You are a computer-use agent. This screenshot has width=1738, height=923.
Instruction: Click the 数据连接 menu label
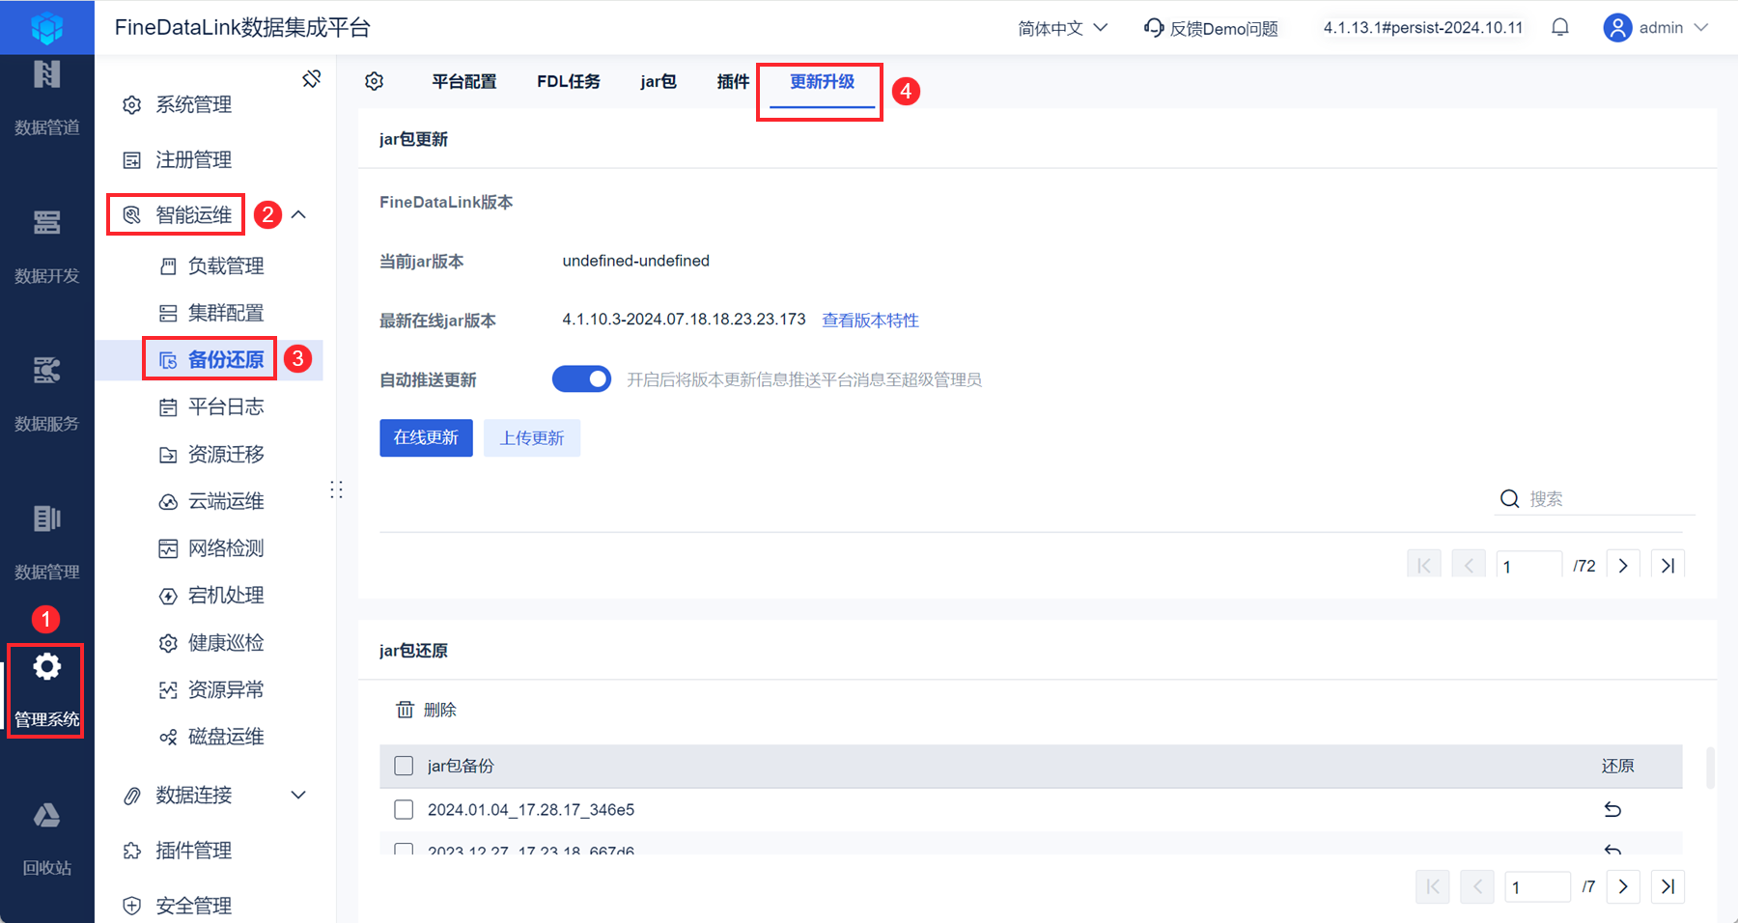pyautogui.click(x=194, y=795)
